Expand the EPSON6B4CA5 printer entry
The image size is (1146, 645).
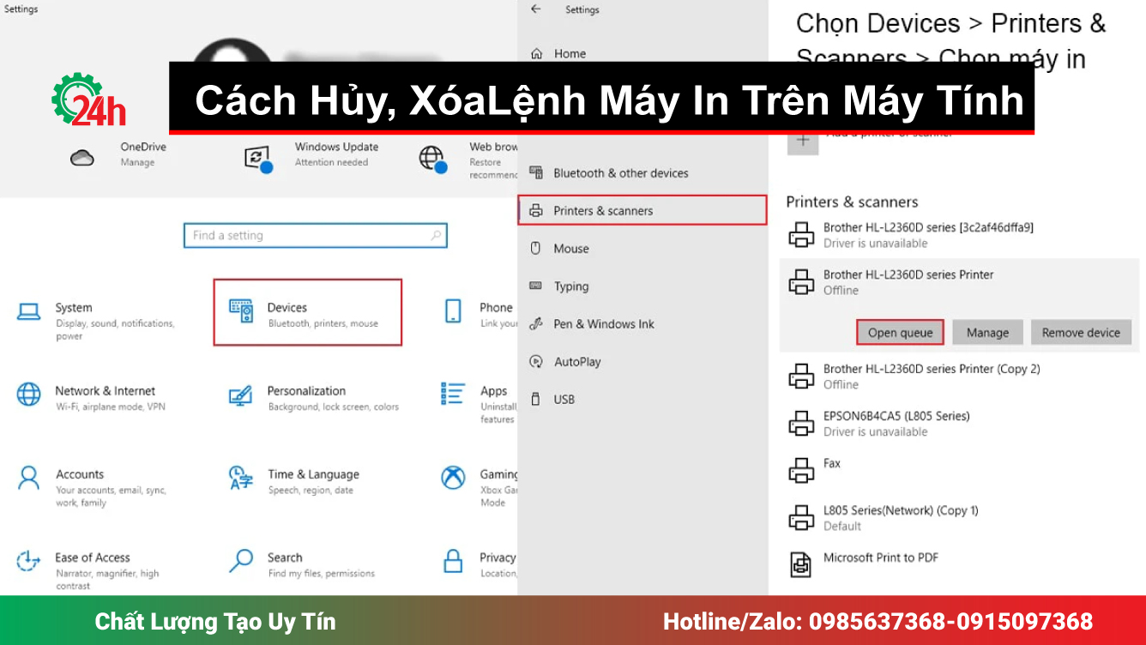[944, 422]
